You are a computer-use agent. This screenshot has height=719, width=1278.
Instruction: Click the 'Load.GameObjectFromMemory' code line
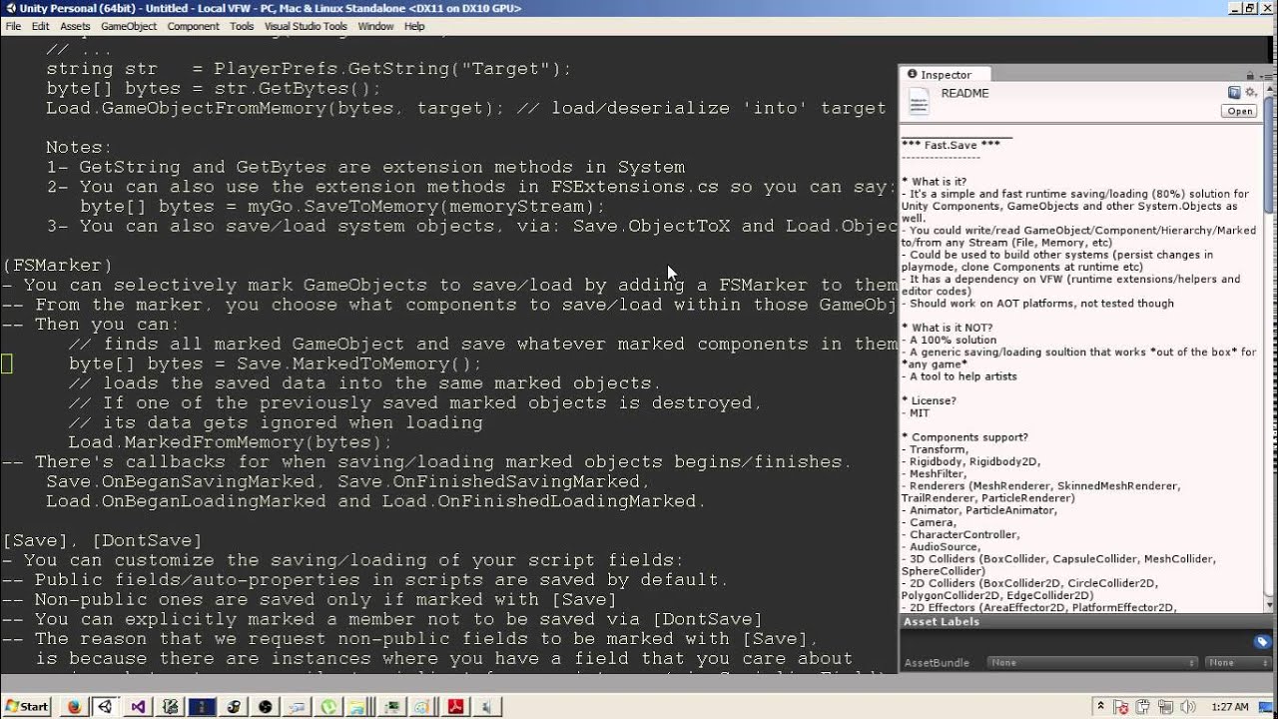point(466,108)
